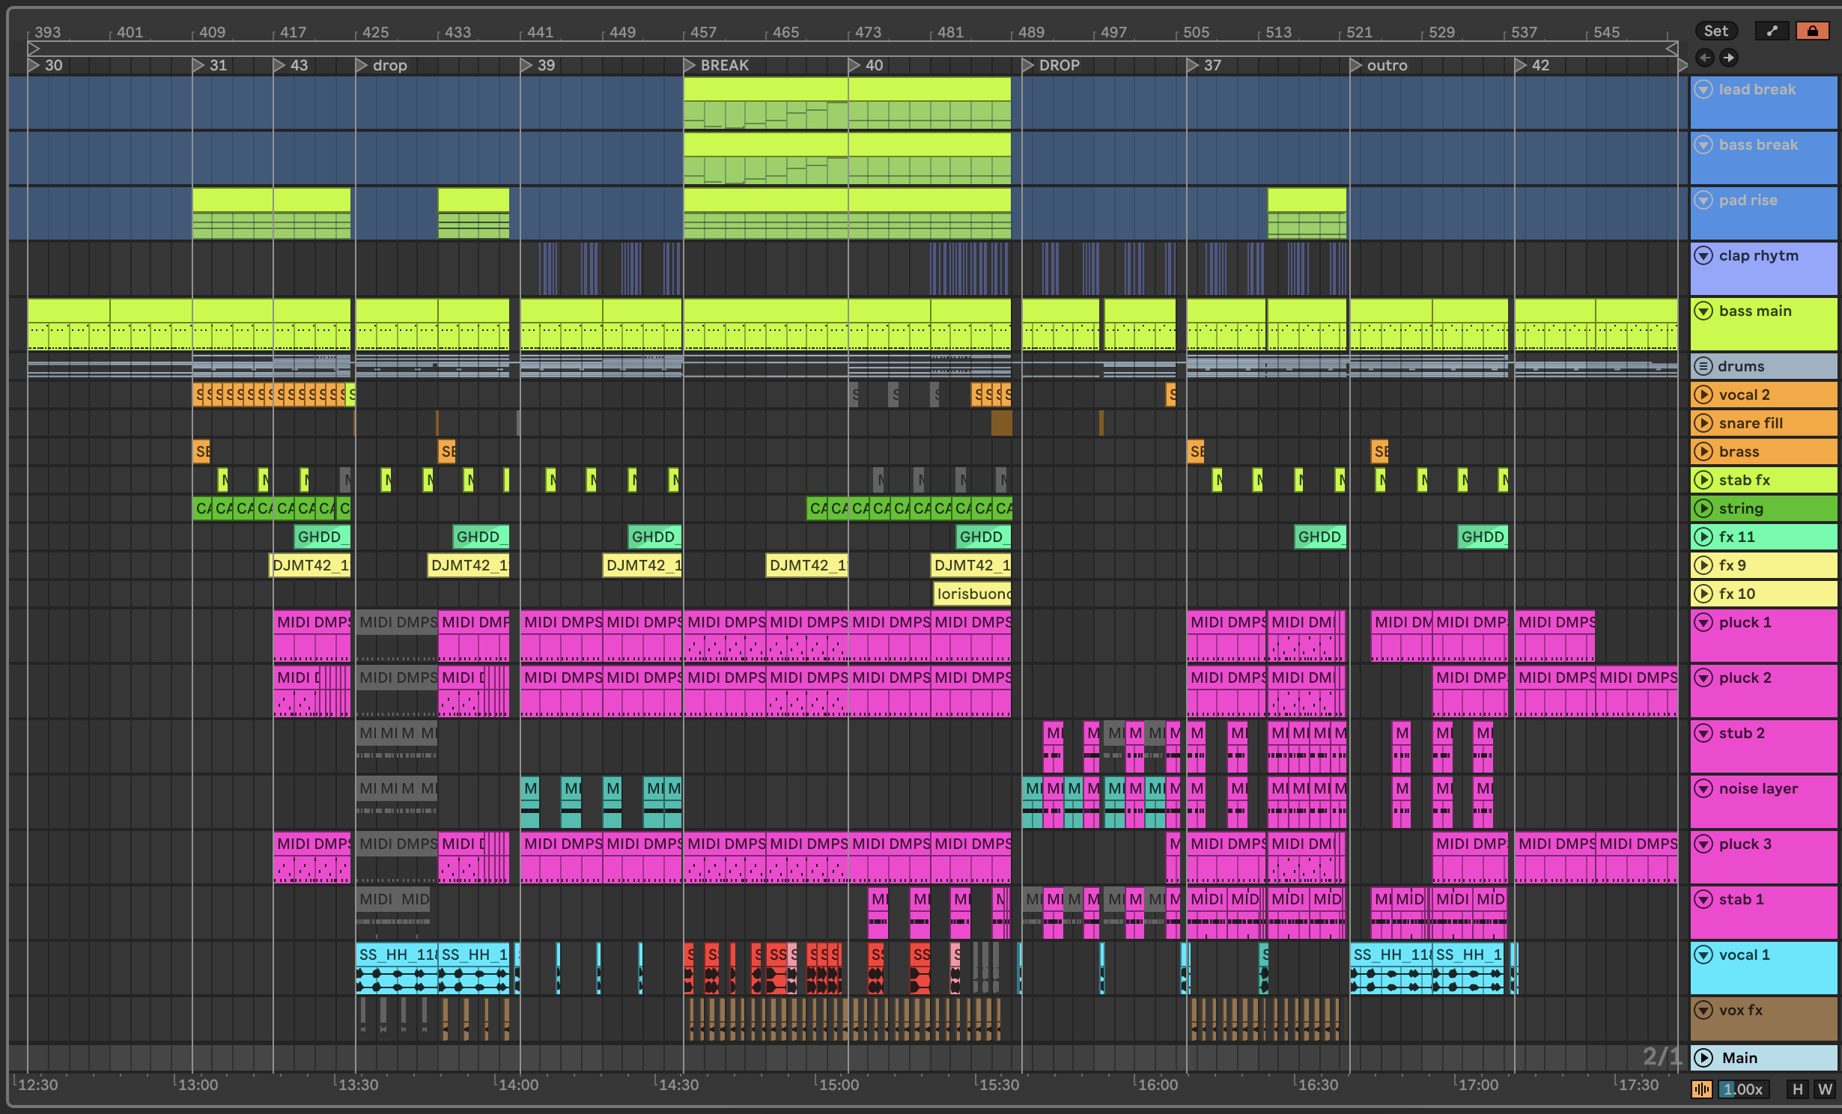Click the fx 11 track play icon
1842x1114 pixels.
(x=1703, y=537)
